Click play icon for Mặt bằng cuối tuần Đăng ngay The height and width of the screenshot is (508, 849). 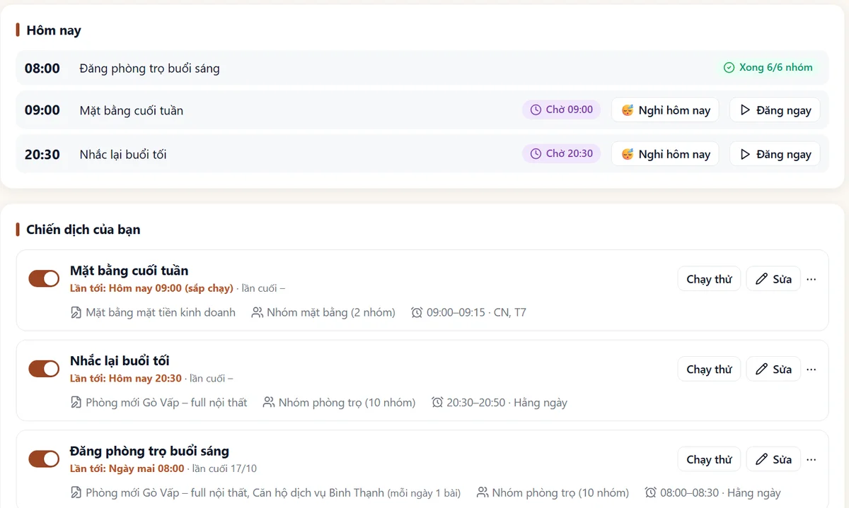click(744, 110)
